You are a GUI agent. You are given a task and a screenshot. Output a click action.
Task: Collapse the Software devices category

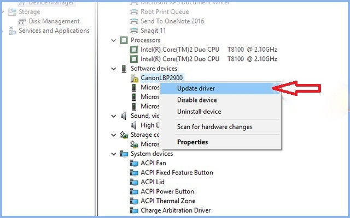114,69
